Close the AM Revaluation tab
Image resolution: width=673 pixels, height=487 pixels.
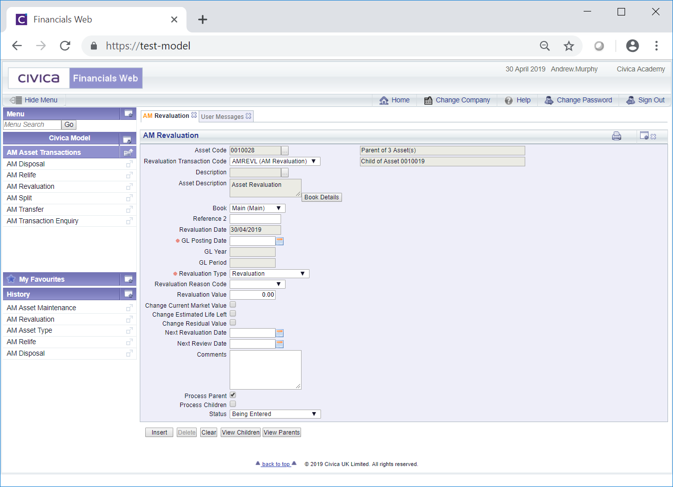(194, 115)
